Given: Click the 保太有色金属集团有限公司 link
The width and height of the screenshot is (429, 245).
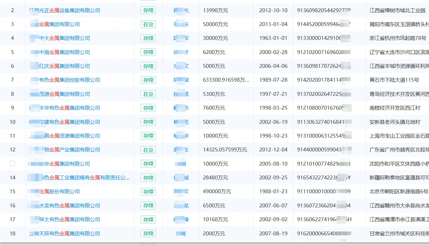Looking at the screenshot, I should click(x=70, y=219).
